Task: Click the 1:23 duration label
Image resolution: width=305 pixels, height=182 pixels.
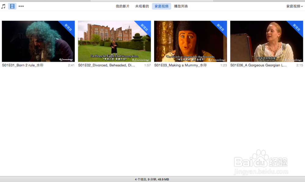Action: point(224,65)
